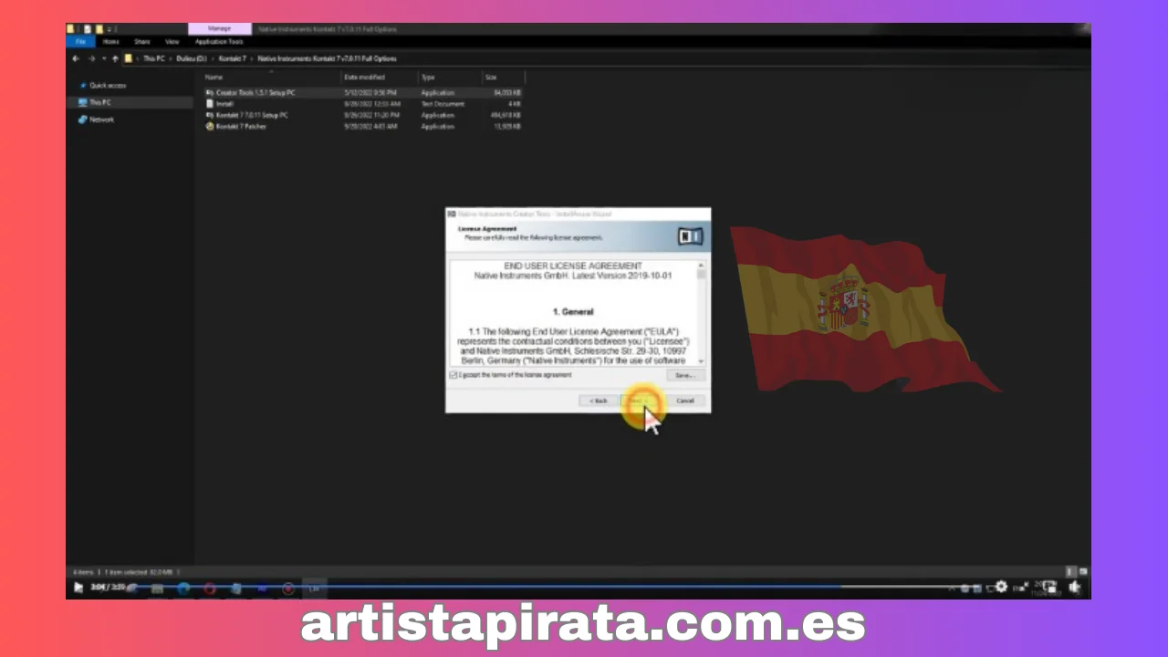The height and width of the screenshot is (657, 1168).
Task: Cancel the Creator Tools install wizard
Action: click(685, 401)
